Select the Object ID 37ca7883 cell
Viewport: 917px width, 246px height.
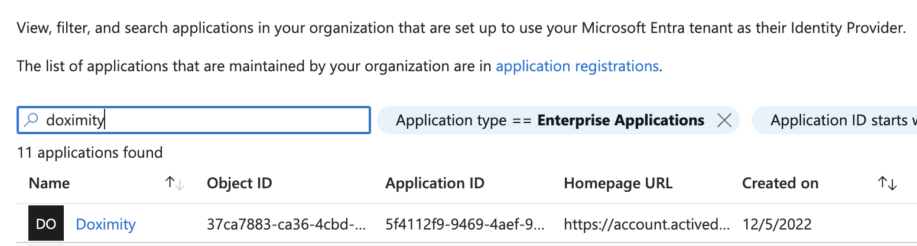coord(287,224)
